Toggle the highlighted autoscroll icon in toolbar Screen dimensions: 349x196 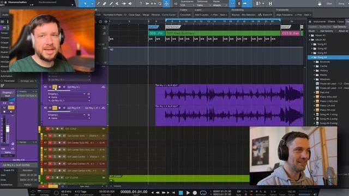click(245, 4)
